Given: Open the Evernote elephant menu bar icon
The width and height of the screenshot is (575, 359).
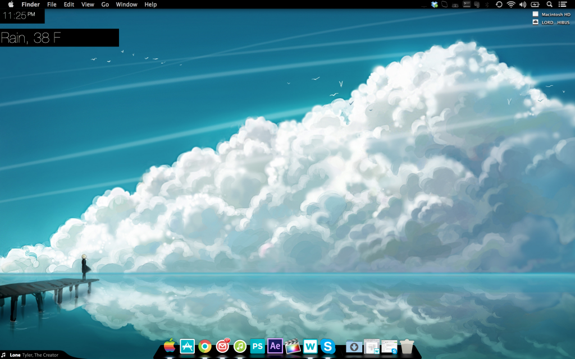Looking at the screenshot, I should [477, 4].
